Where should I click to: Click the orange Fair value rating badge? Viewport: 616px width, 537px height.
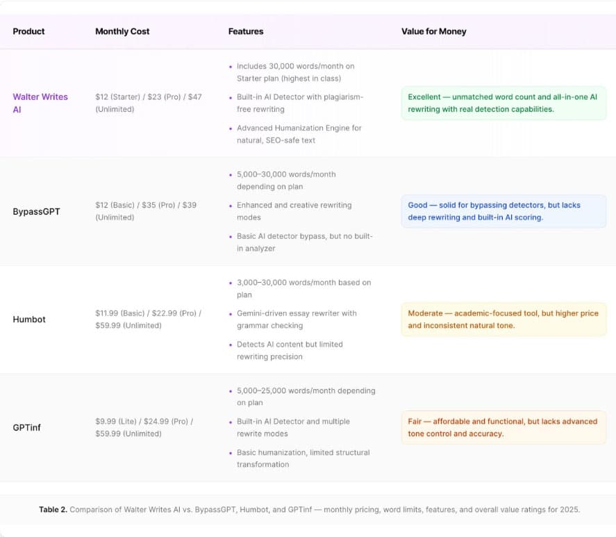pyautogui.click(x=503, y=427)
